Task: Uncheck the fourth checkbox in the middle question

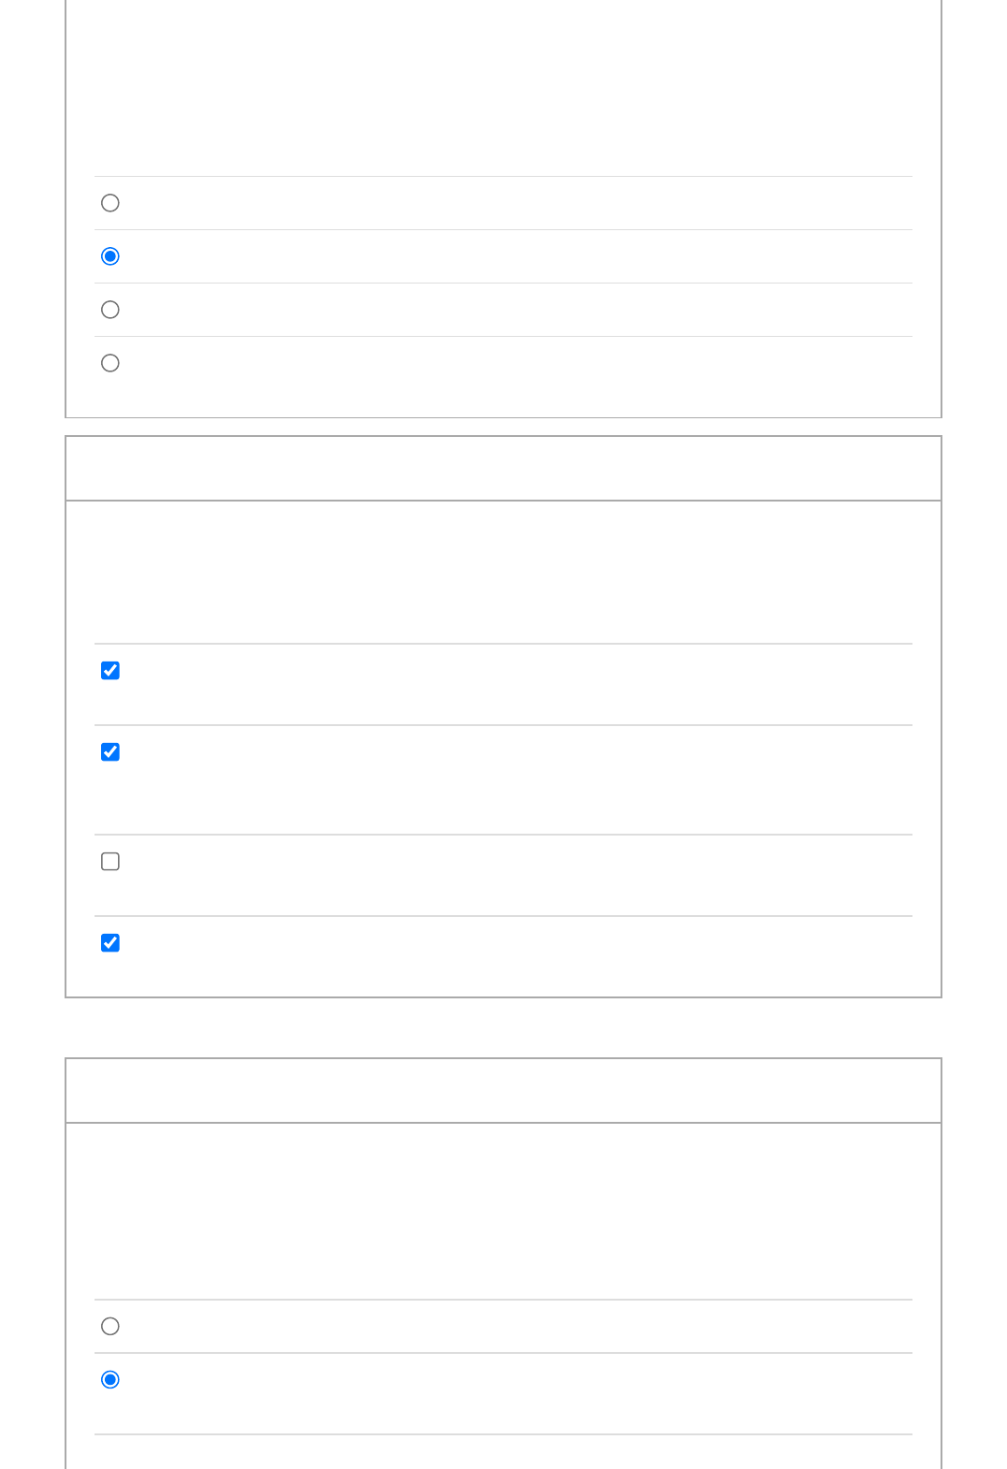Action: (x=110, y=943)
